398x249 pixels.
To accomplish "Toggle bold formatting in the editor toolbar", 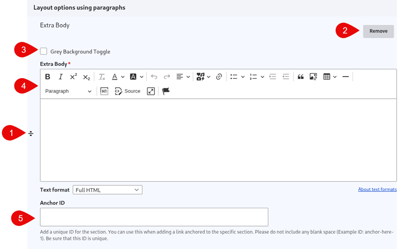I will tap(47, 77).
